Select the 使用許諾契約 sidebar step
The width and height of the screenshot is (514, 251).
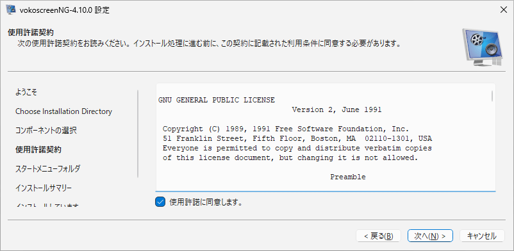coord(38,150)
